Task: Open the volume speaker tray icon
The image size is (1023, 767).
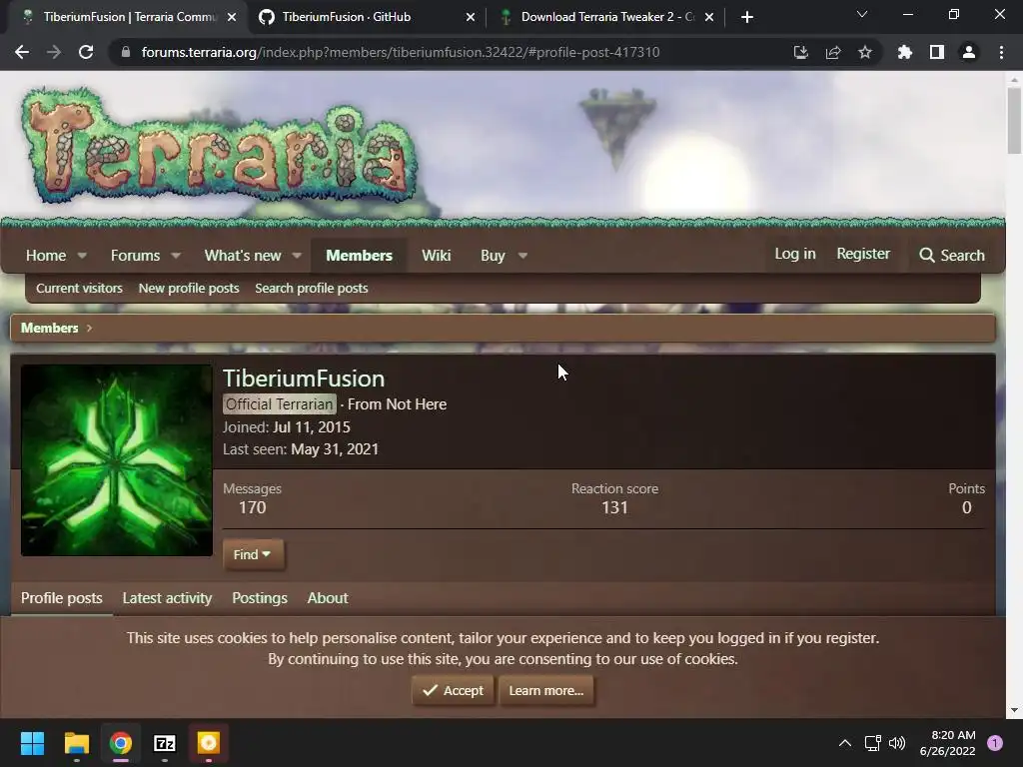Action: tap(898, 743)
